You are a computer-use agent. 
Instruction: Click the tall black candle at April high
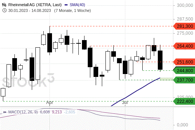point(49,43)
